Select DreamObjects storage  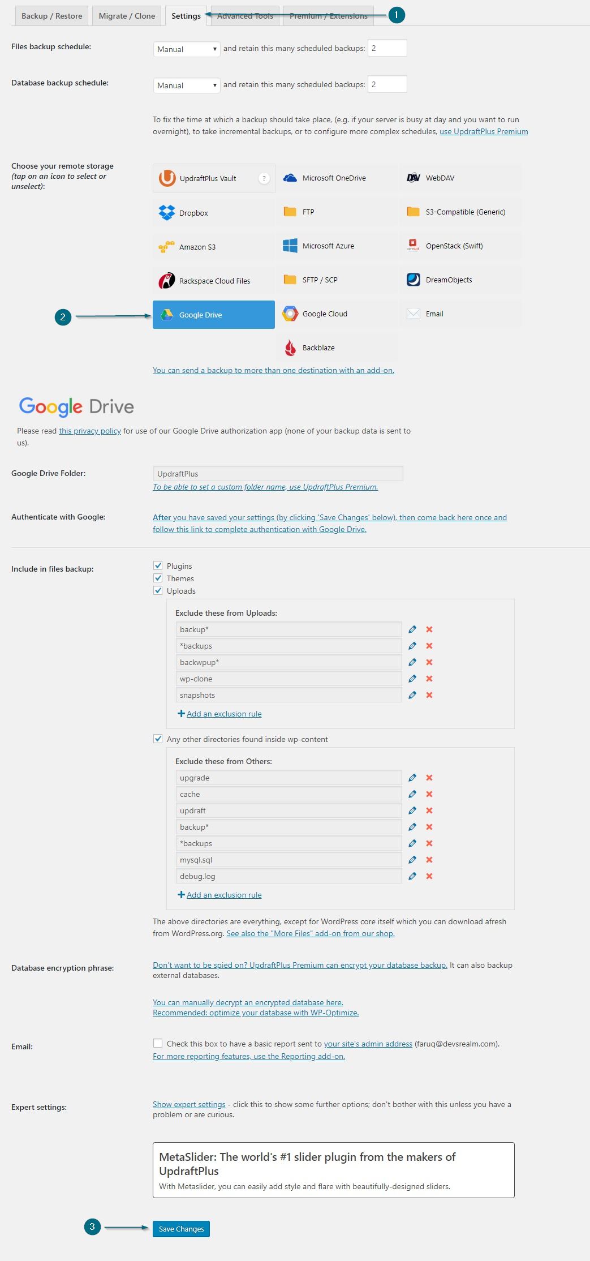[x=460, y=280]
